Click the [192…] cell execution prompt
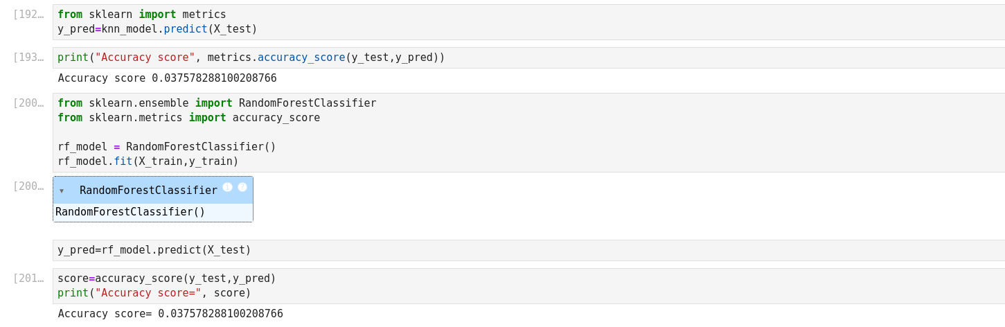Image resolution: width=1005 pixels, height=327 pixels. tap(28, 15)
